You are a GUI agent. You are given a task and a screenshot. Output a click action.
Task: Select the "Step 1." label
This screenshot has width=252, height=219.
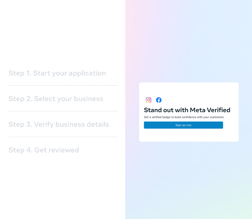click(20, 73)
